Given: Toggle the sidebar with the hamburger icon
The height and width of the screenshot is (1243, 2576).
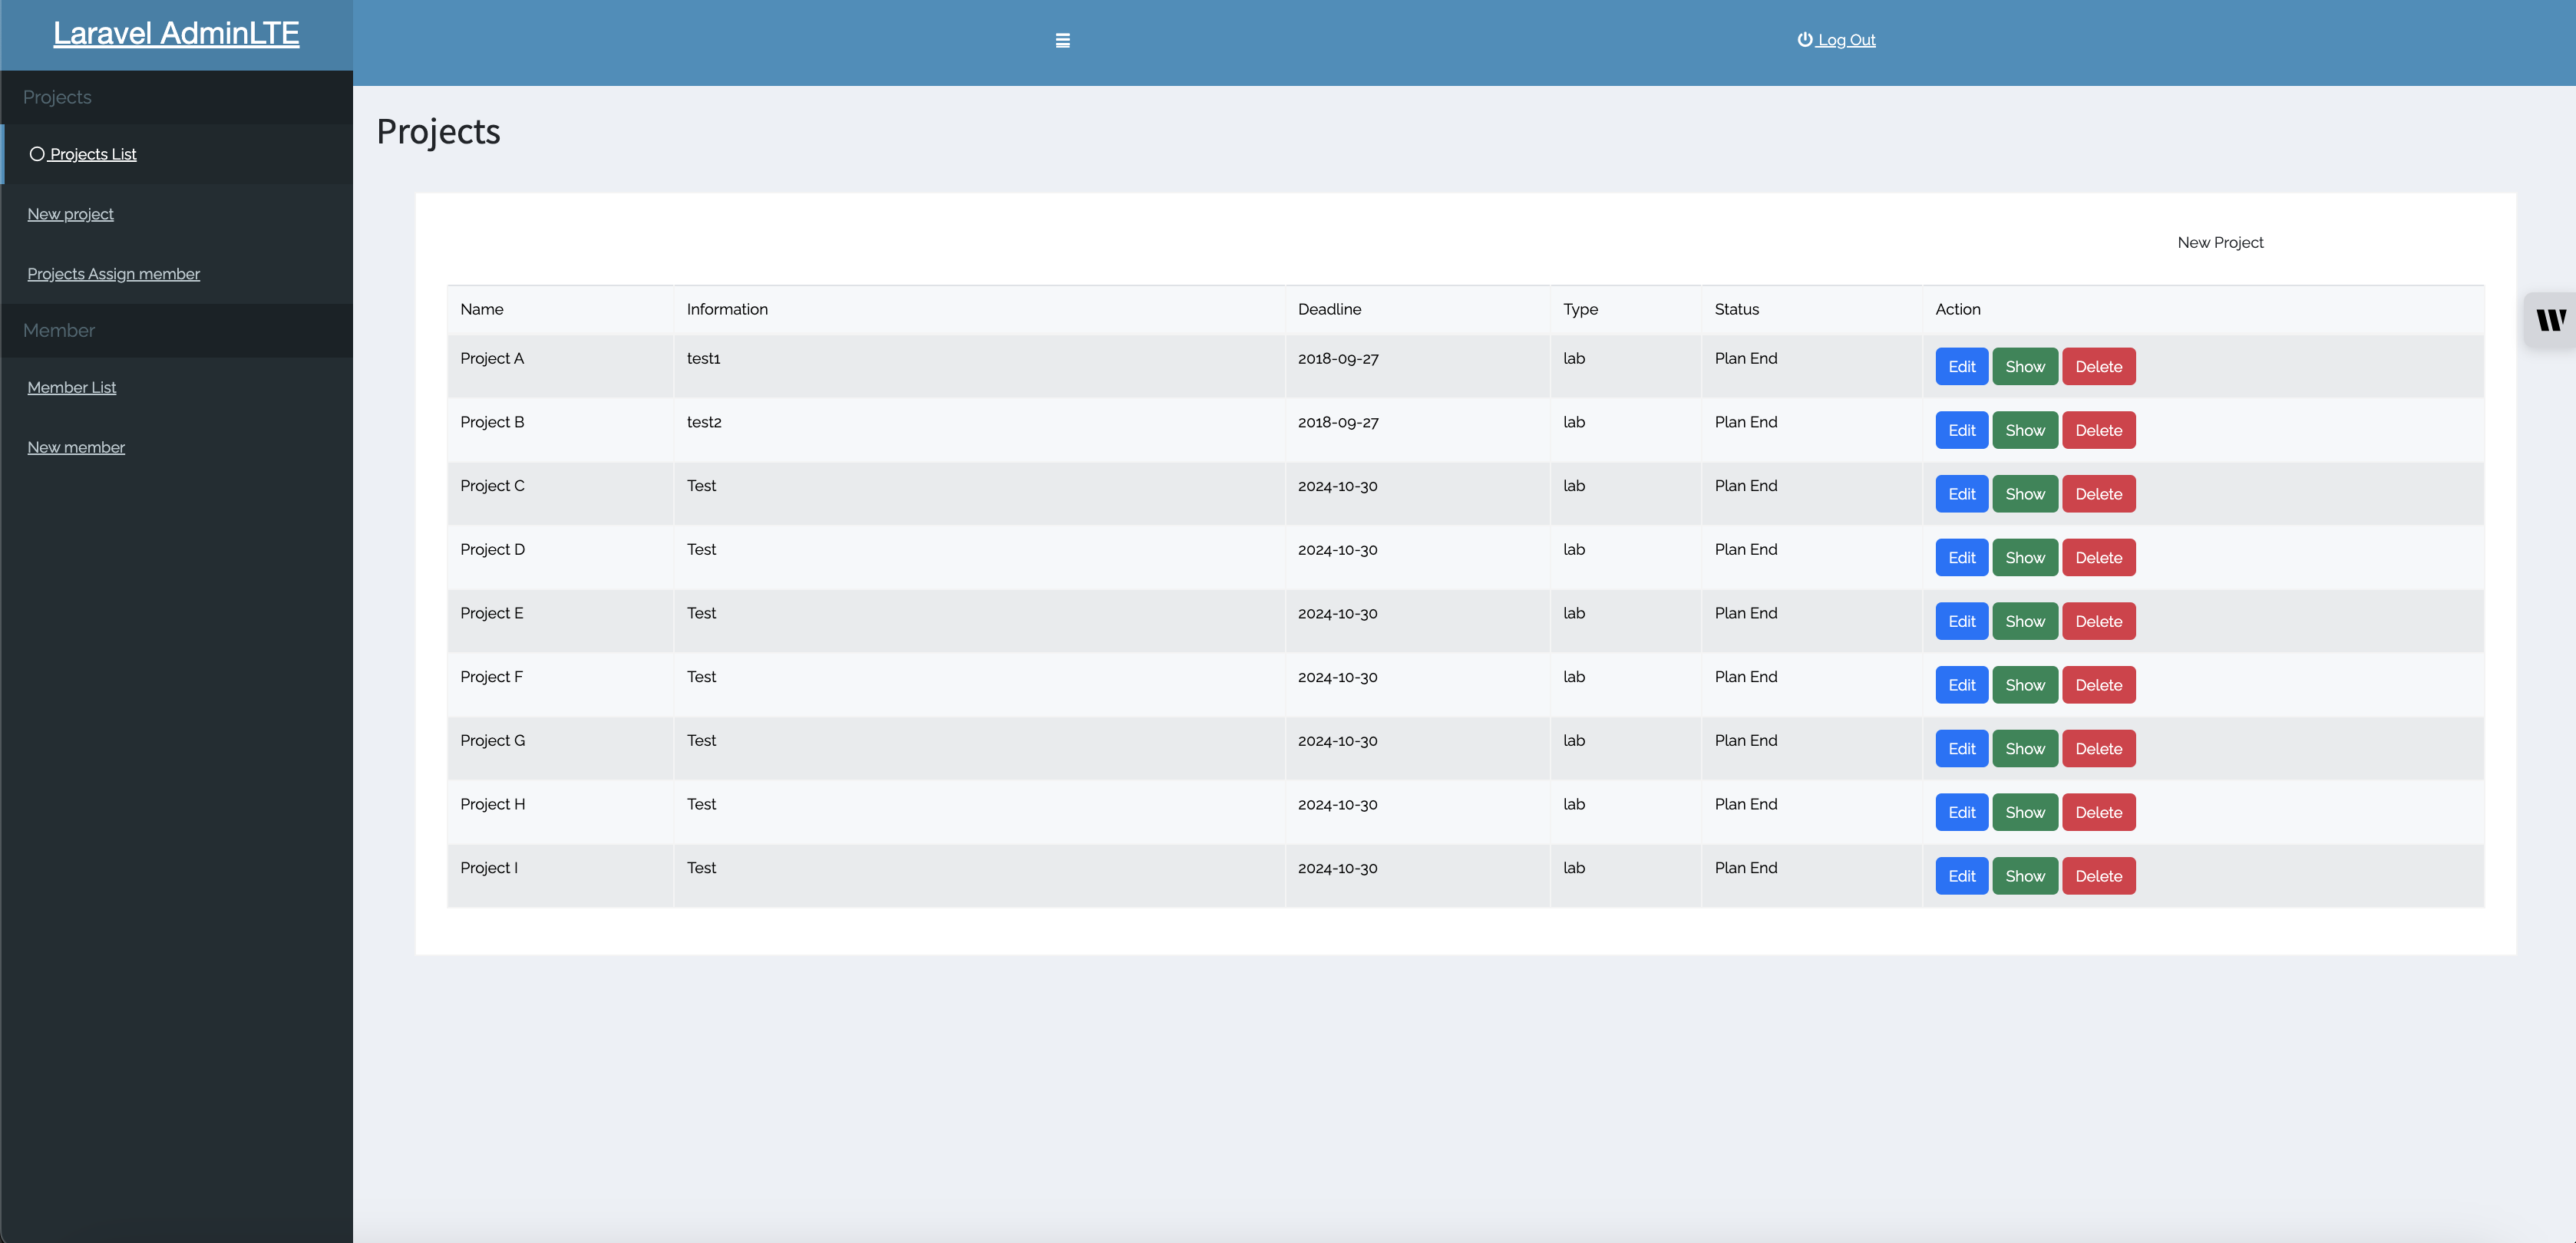Looking at the screenshot, I should click(1062, 40).
